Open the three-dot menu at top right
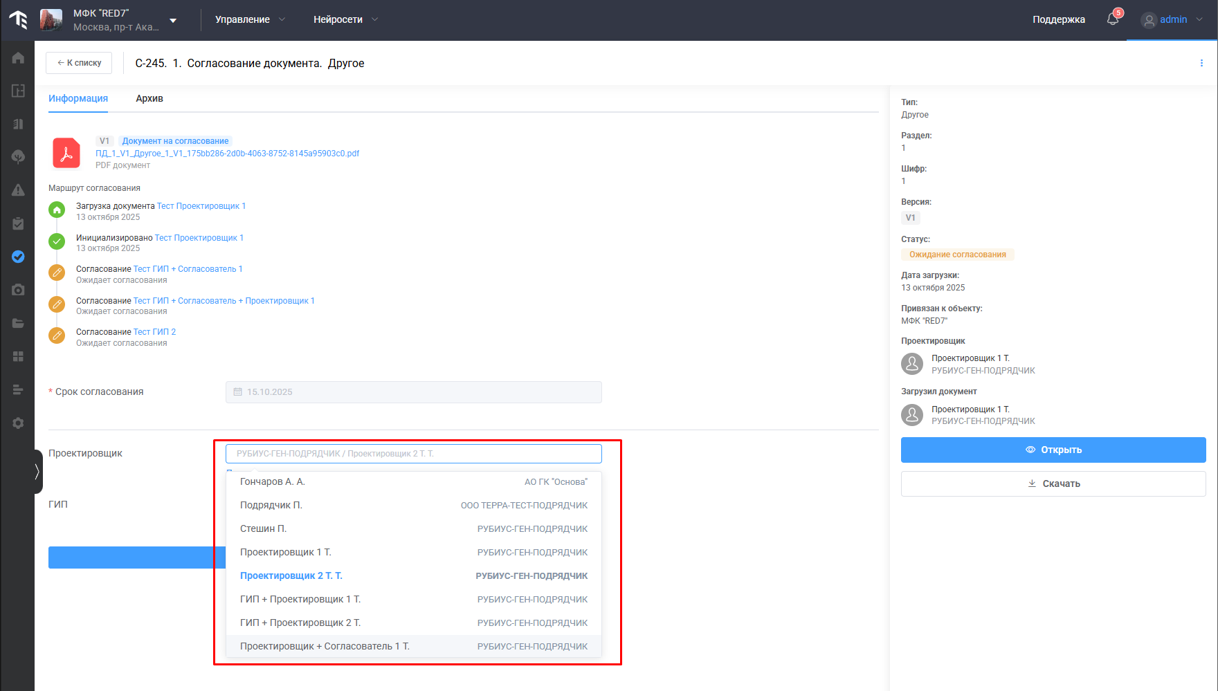1218x691 pixels. (x=1201, y=63)
